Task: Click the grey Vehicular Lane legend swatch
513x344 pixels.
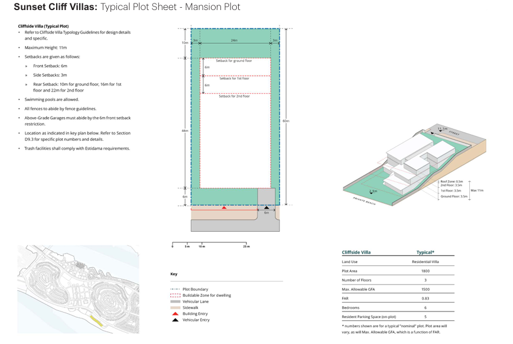Action: (175, 301)
